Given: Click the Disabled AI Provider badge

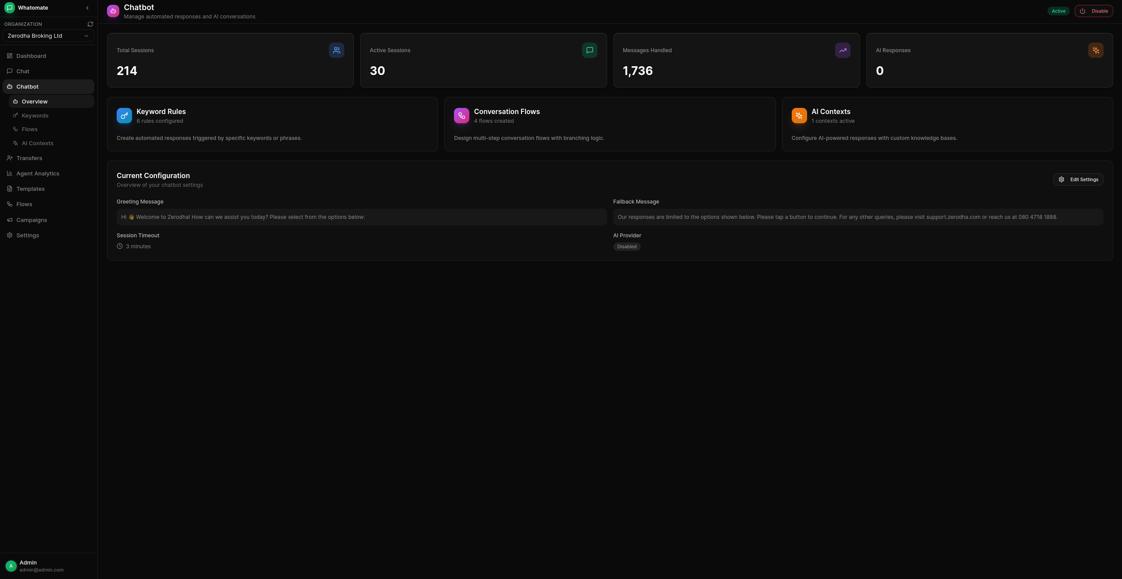Looking at the screenshot, I should tap(626, 247).
